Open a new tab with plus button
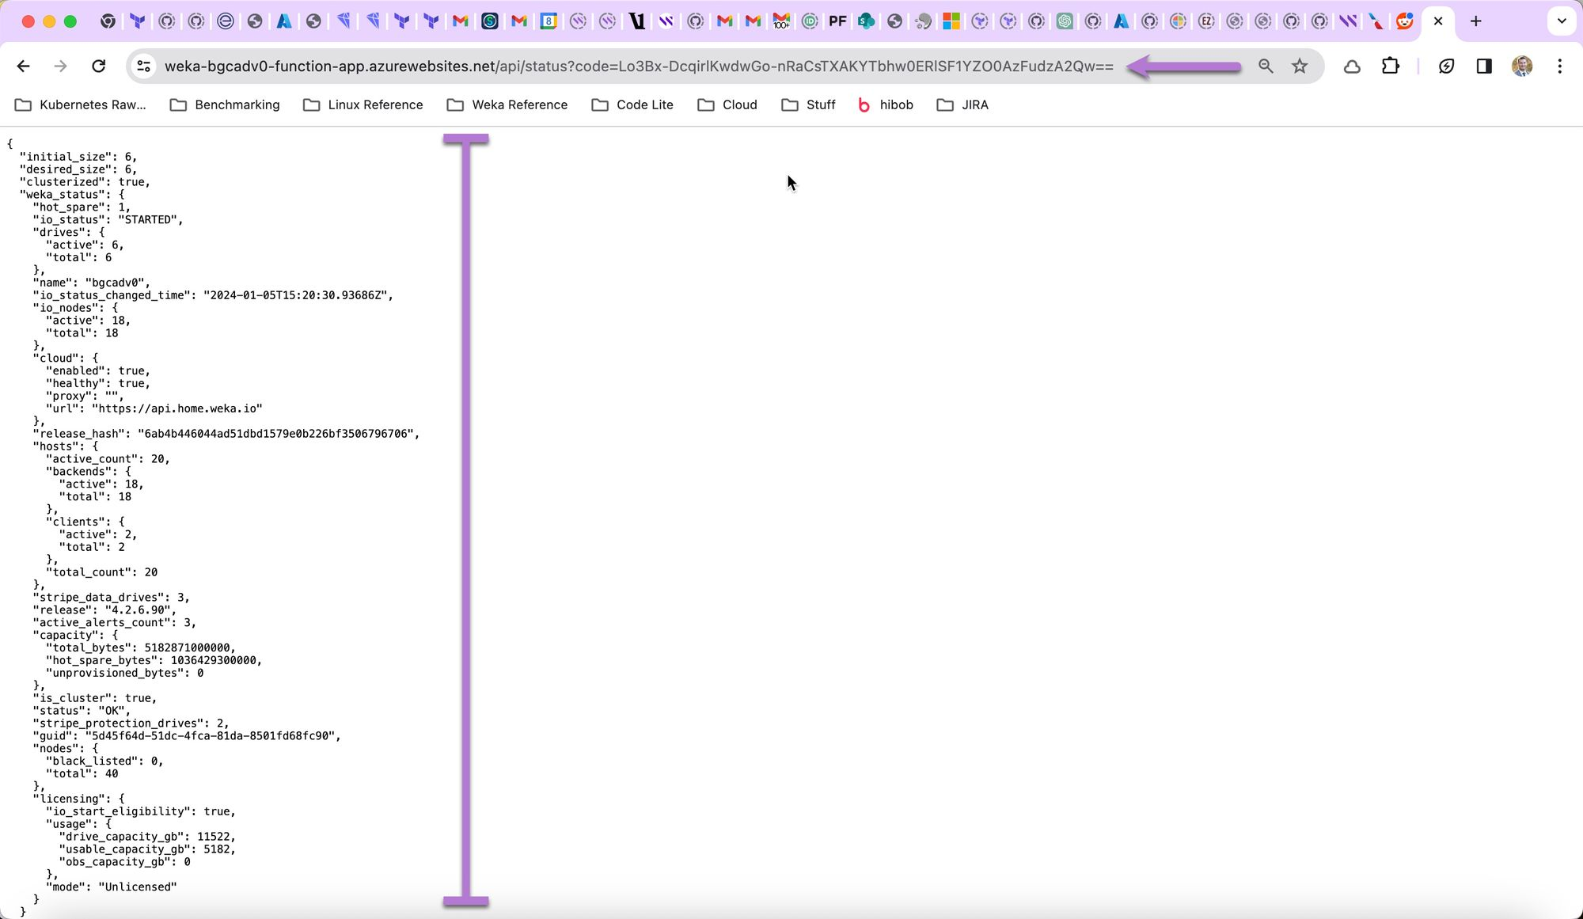The image size is (1583, 919). pyautogui.click(x=1475, y=21)
